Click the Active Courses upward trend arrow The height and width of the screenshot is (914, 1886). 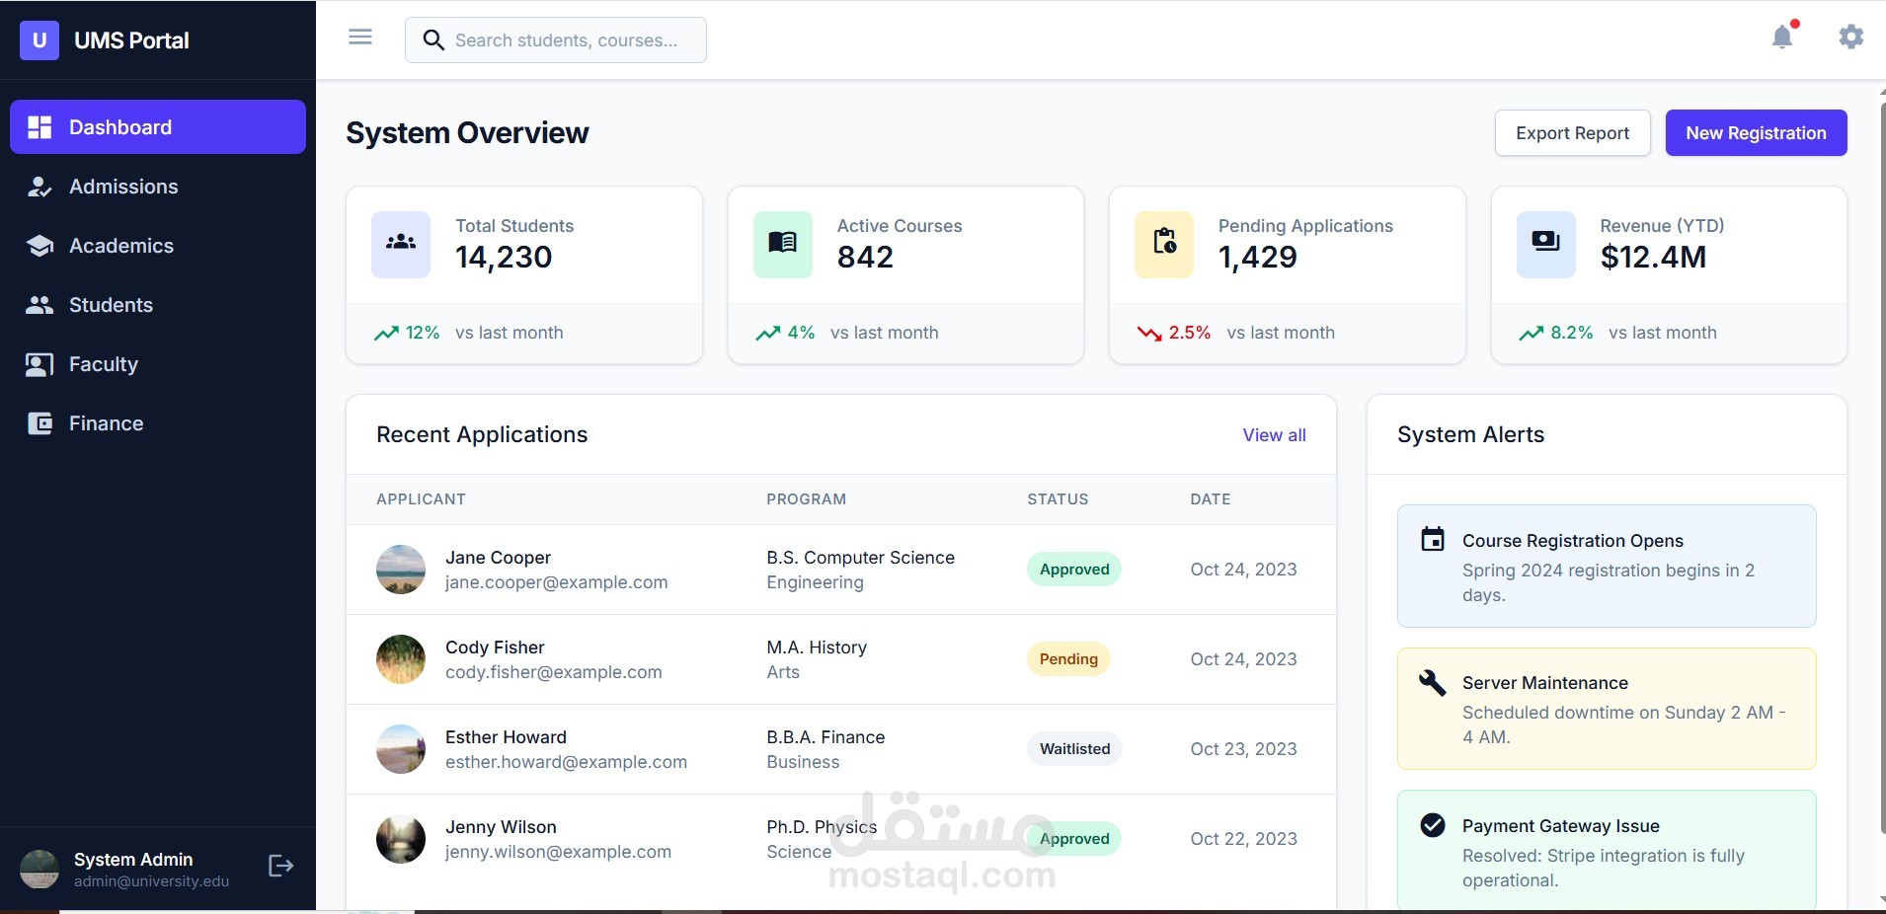(768, 334)
